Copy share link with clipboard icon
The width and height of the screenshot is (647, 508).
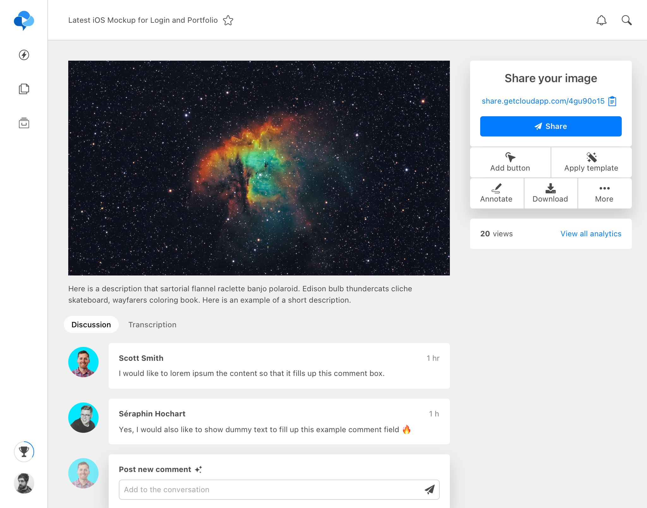612,101
